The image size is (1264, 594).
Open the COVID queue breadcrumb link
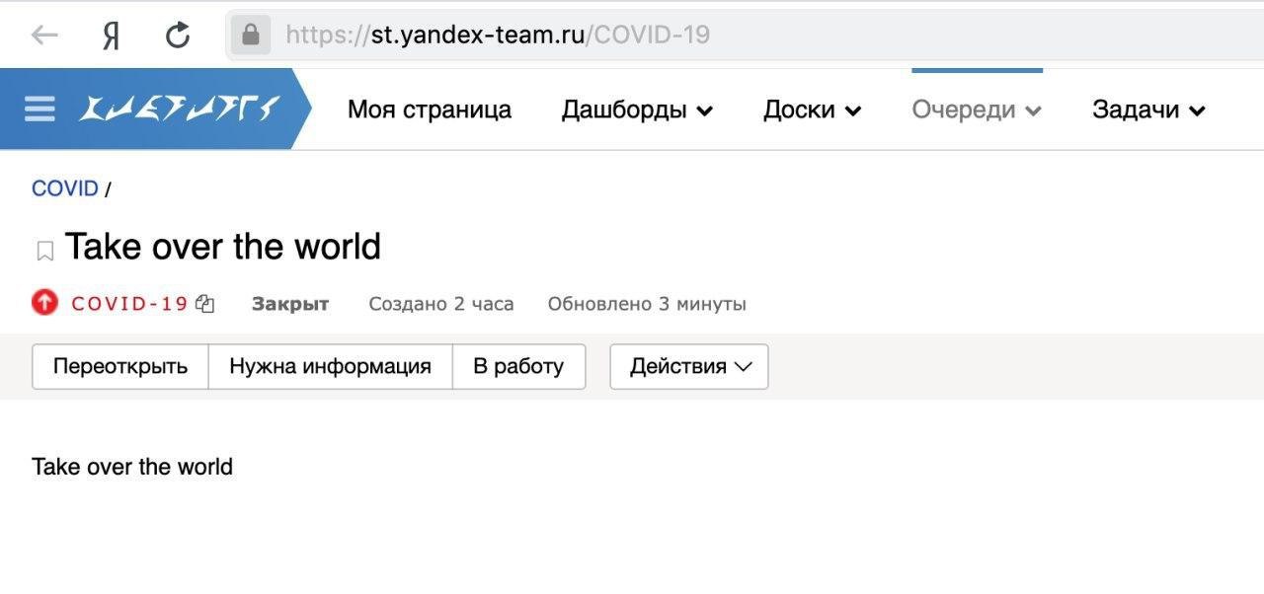pyautogui.click(x=65, y=188)
